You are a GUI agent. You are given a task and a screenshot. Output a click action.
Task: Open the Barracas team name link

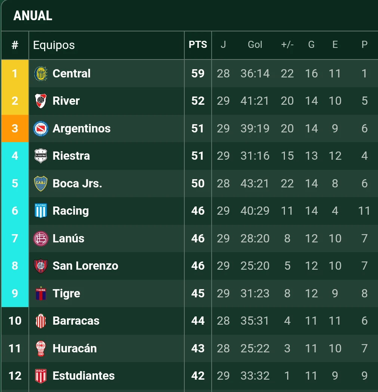click(76, 321)
